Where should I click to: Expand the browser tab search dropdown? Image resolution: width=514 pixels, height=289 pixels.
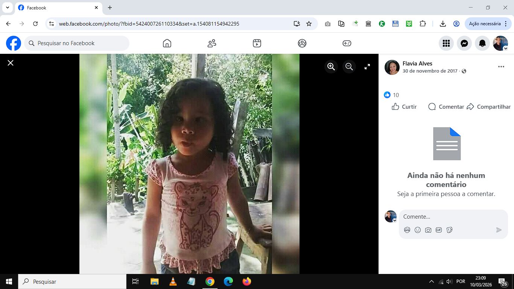[x=7, y=8]
